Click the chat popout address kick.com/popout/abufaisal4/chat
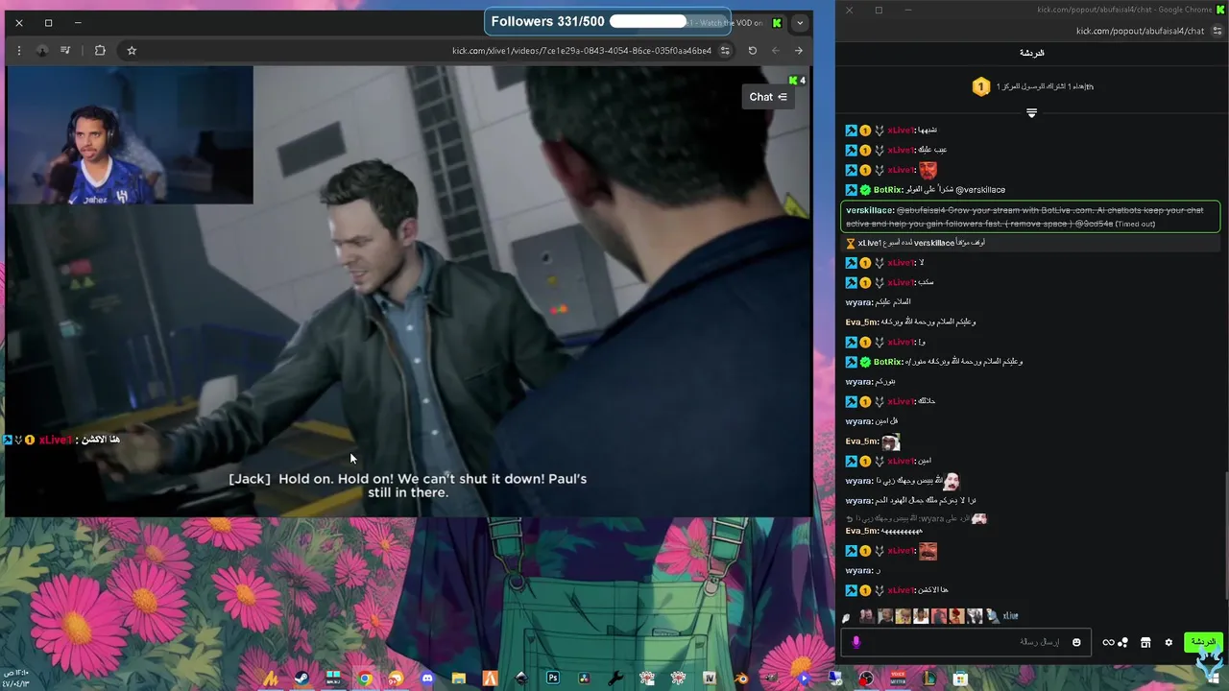 [1140, 31]
